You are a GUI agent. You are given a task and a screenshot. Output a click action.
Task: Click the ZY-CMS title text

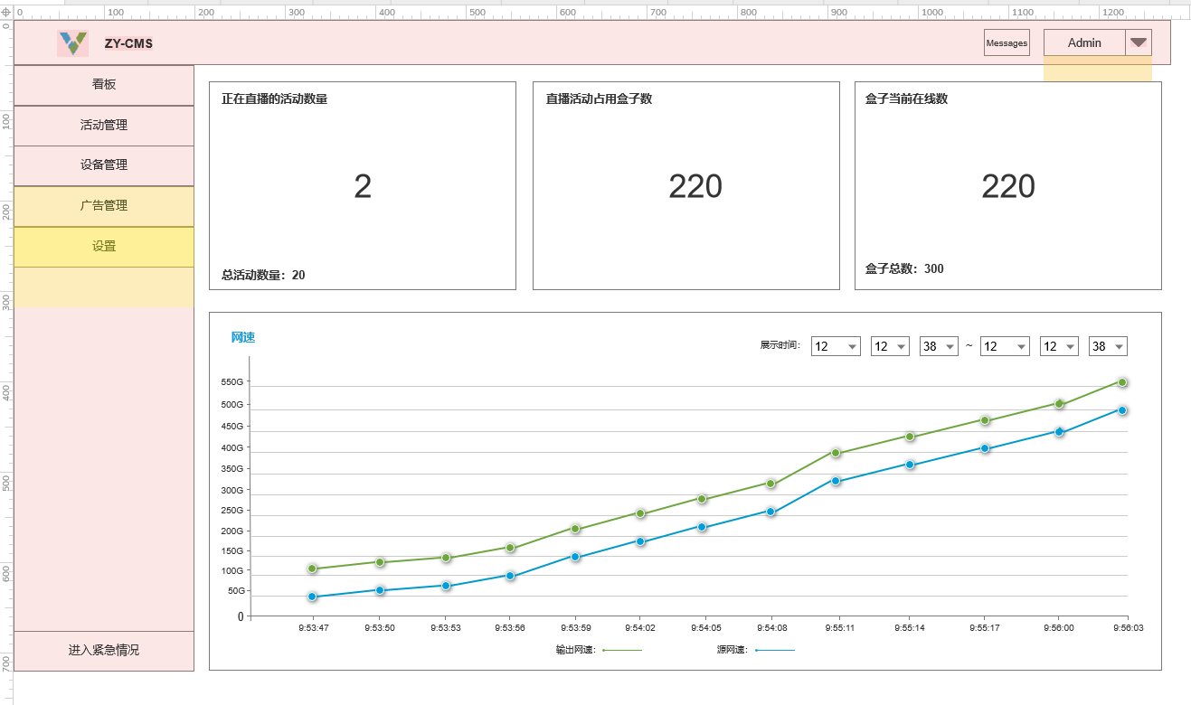[x=128, y=43]
